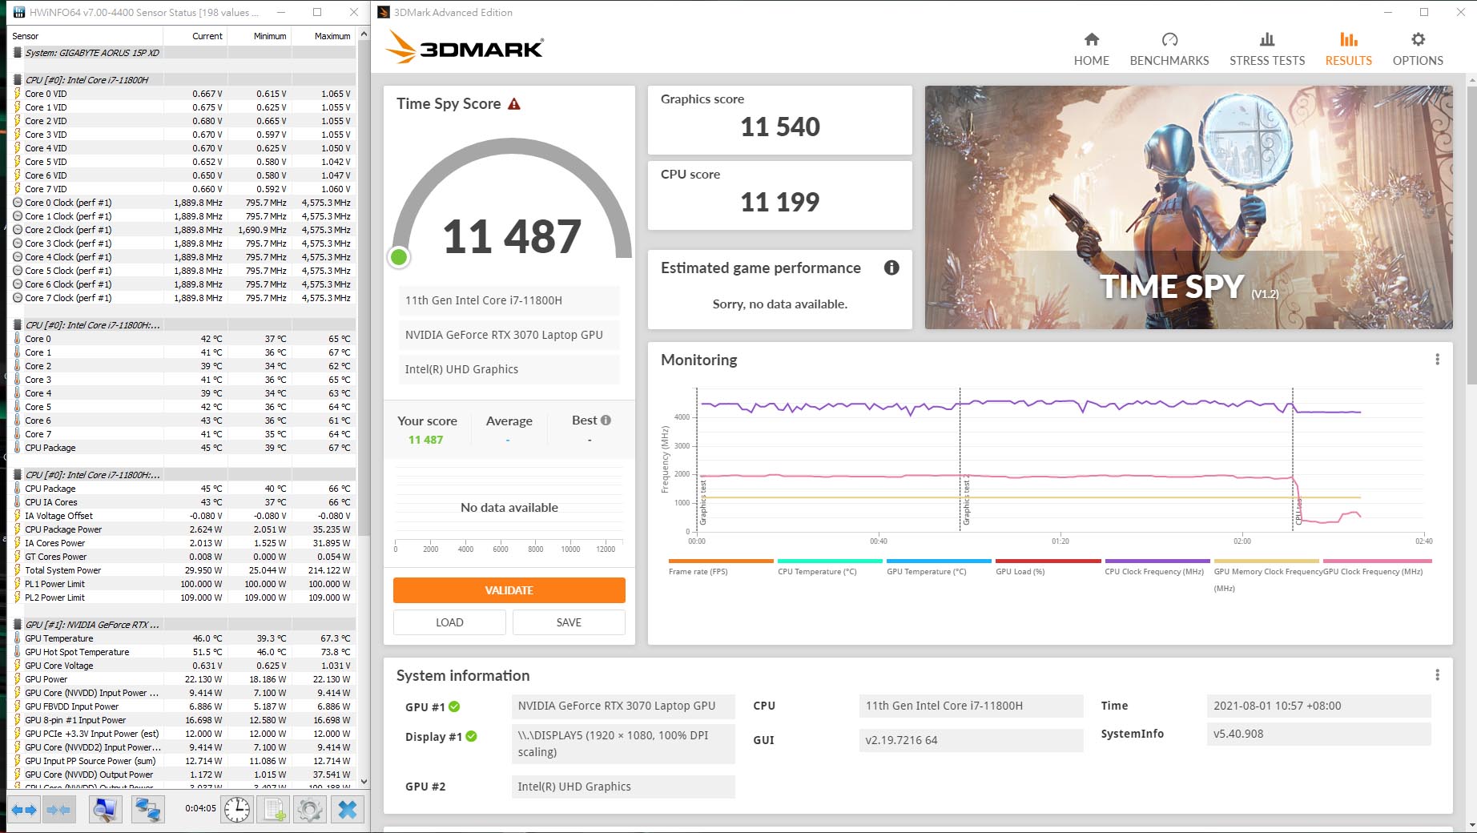Select the RESULTS tab
Image resolution: width=1477 pixels, height=833 pixels.
pyautogui.click(x=1348, y=50)
